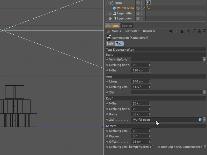The height and width of the screenshot is (155, 207).
Task: Collapse the Turm tree node
Action: coord(107,3)
